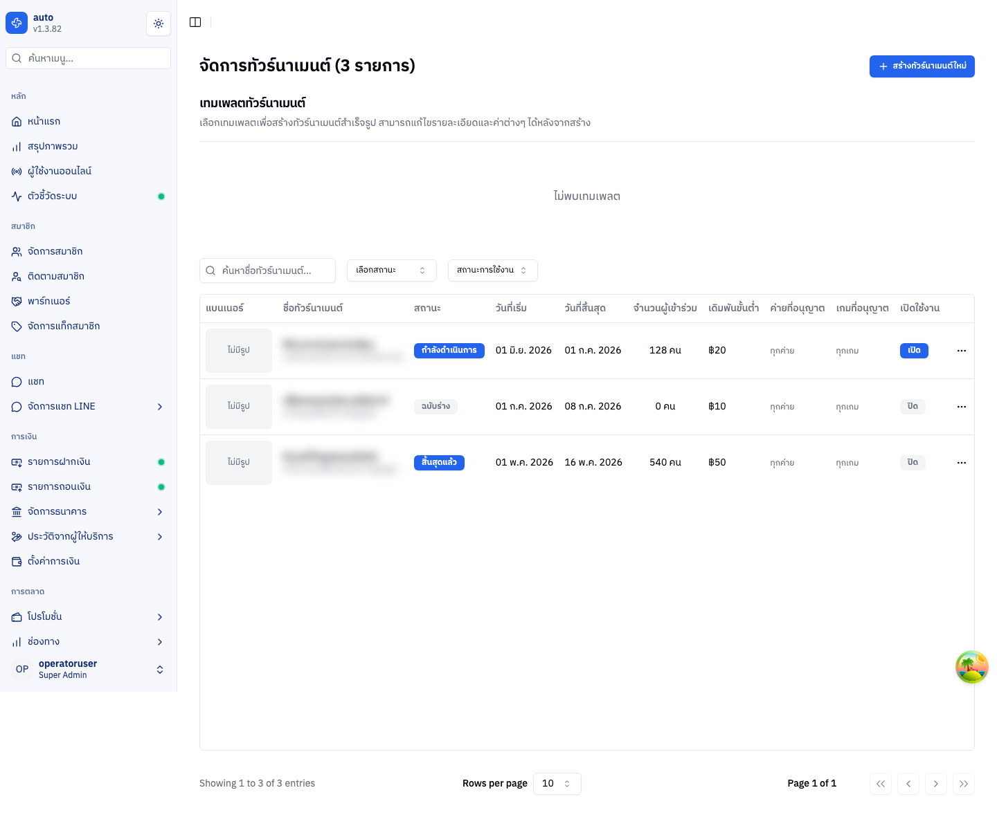The image size is (997, 817).
Task: Open เลือกสถานะ status dropdown
Action: 392,270
